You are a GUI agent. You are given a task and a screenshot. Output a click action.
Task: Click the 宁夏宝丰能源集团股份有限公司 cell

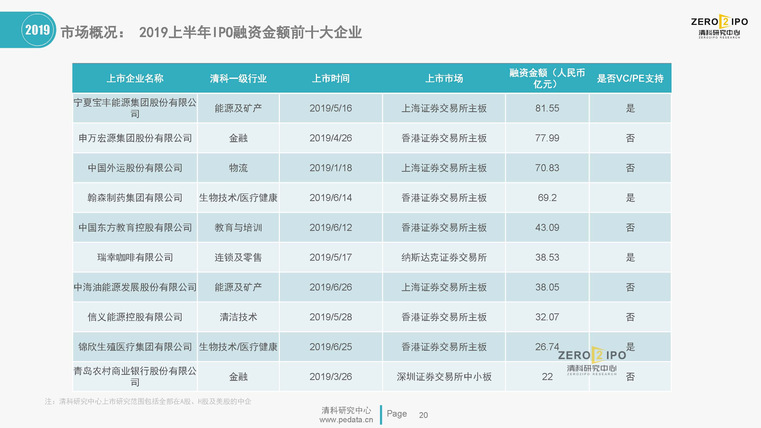135,108
